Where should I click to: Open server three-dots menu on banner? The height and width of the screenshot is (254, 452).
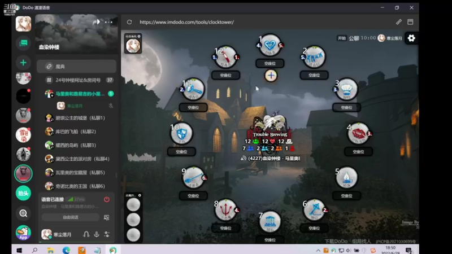pyautogui.click(x=108, y=22)
